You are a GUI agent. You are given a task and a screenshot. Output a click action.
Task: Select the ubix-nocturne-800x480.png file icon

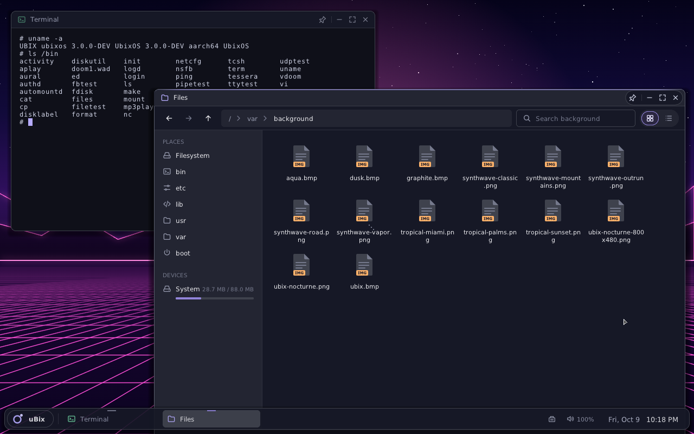(616, 210)
